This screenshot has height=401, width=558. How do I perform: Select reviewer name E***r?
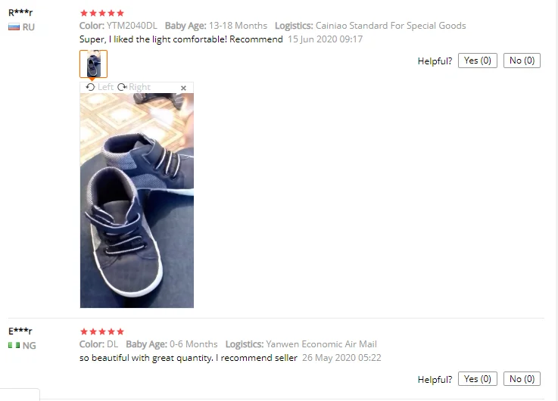[x=20, y=331]
